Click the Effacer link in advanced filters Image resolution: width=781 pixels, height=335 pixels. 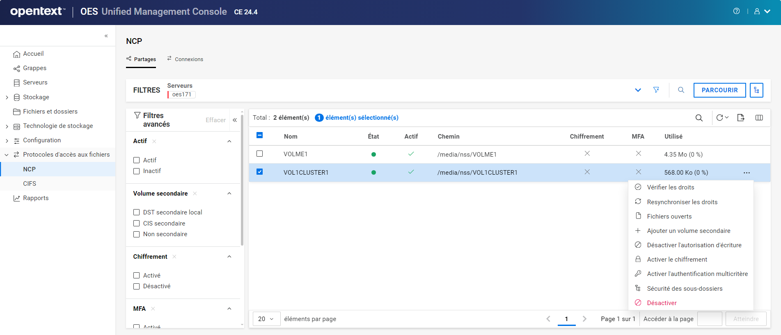pos(215,120)
